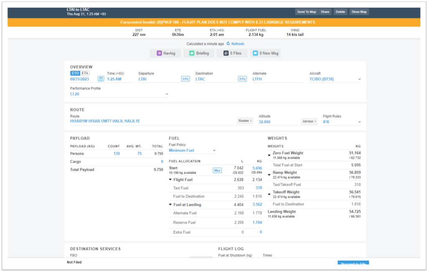Open Destination airport Info
This screenshot has width=428, height=272.
(x=242, y=79)
